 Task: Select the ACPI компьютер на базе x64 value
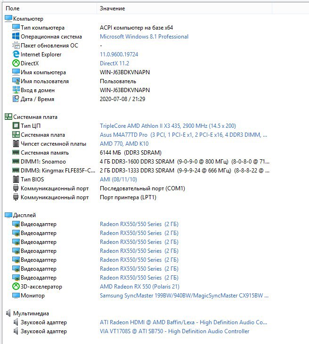coord(136,28)
